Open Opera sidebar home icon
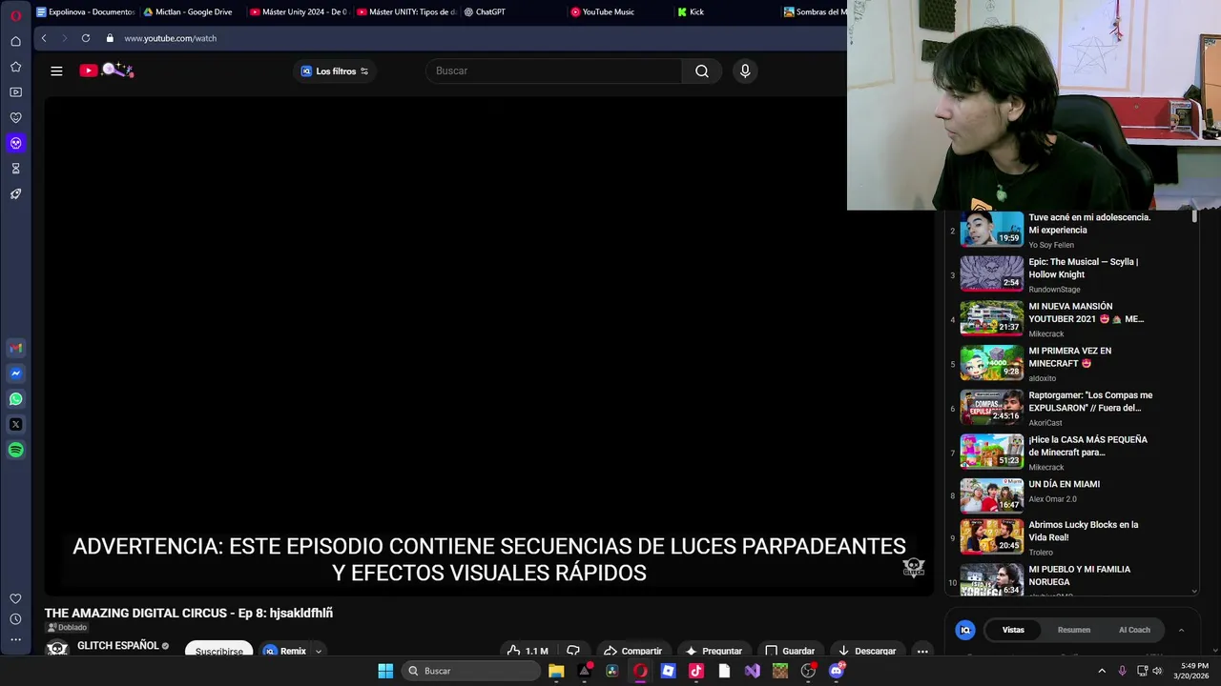 pyautogui.click(x=15, y=41)
